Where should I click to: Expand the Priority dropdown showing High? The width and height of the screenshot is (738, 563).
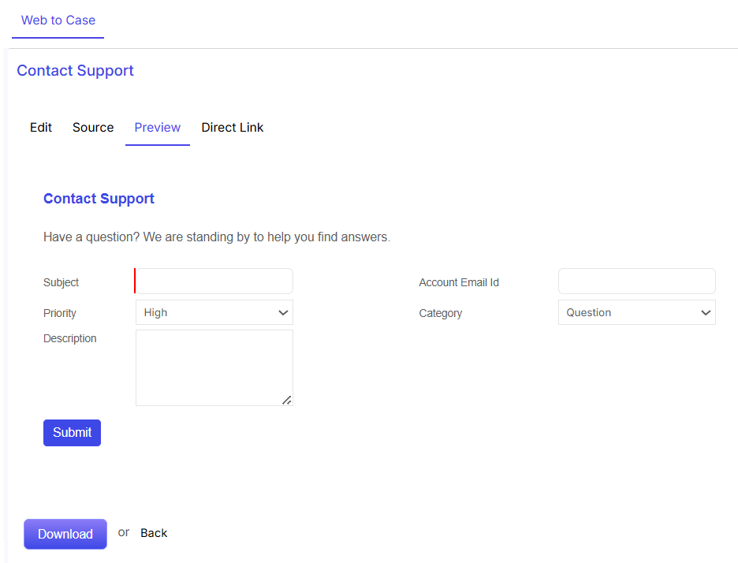point(214,312)
